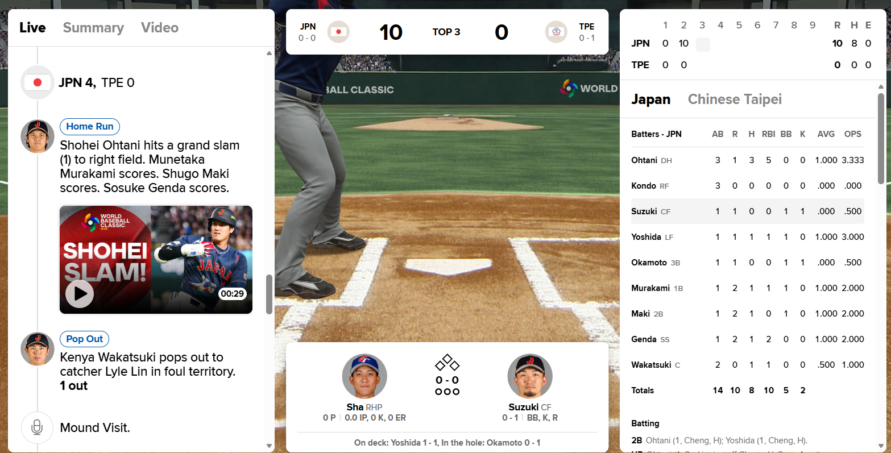Click Wakatsuki's avatar beside Pop Out play
This screenshot has width=891, height=453.
tap(38, 349)
